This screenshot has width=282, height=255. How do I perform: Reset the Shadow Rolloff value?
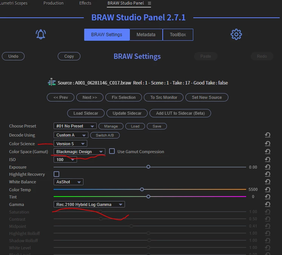[x=267, y=240]
